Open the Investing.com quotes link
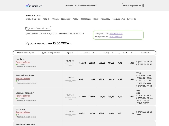 point(116,34)
